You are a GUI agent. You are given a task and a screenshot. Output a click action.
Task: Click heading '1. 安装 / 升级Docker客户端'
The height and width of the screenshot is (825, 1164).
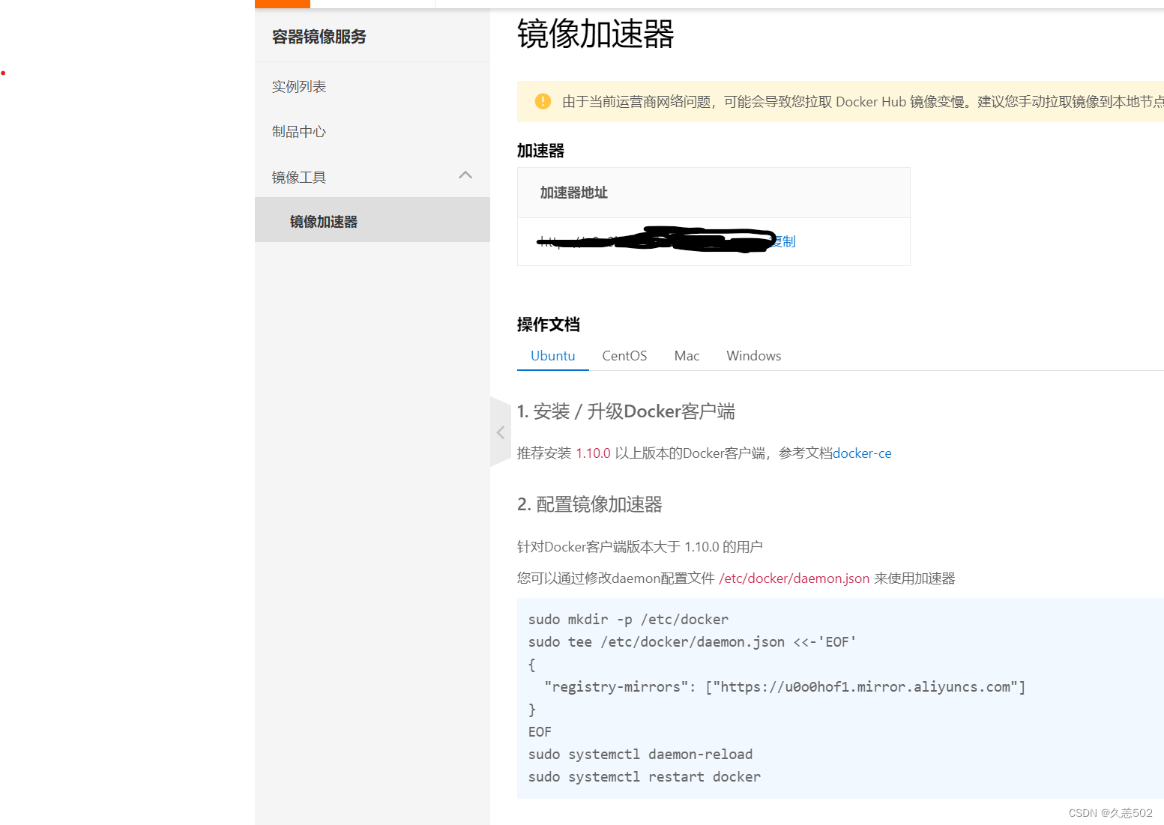[626, 411]
